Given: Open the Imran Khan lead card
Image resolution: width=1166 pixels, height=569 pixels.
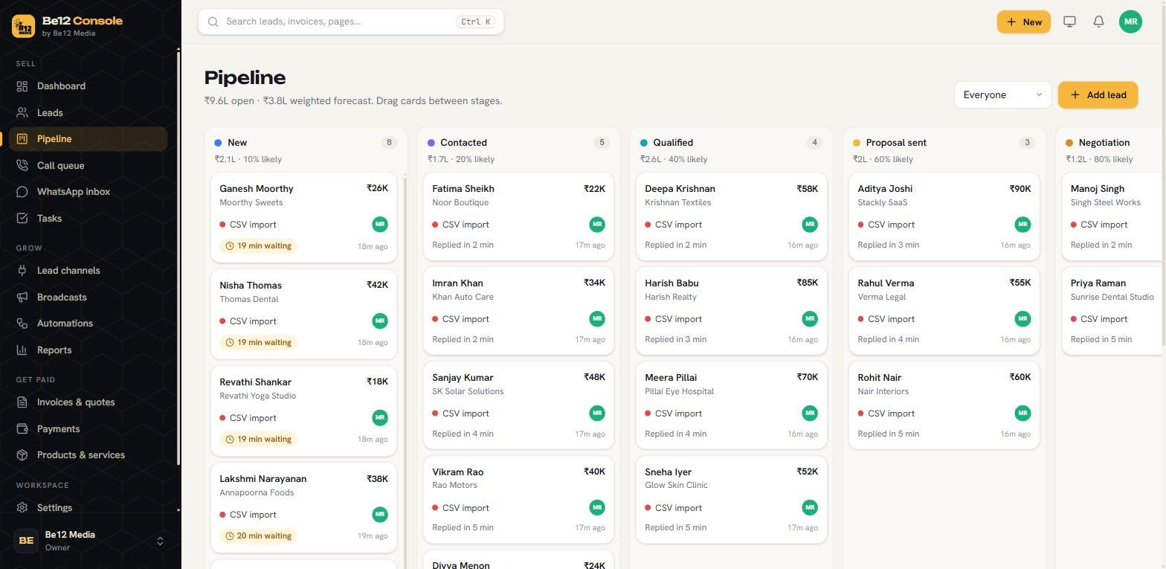Looking at the screenshot, I should pos(518,311).
